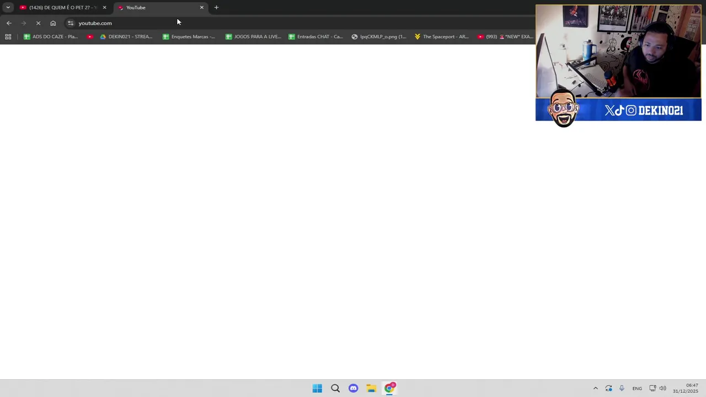
Task: Open Windows taskbar search
Action: pyautogui.click(x=335, y=388)
